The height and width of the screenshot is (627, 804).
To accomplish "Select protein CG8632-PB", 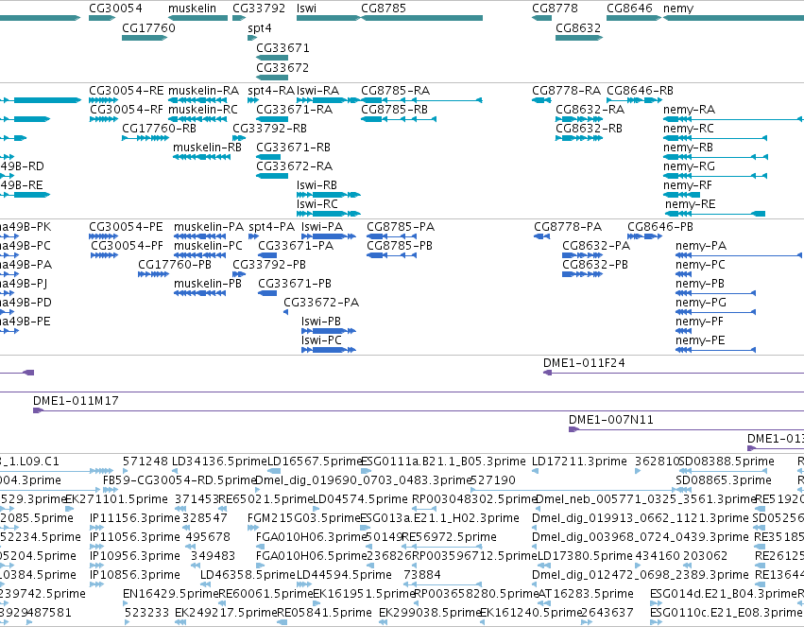I will [x=595, y=265].
